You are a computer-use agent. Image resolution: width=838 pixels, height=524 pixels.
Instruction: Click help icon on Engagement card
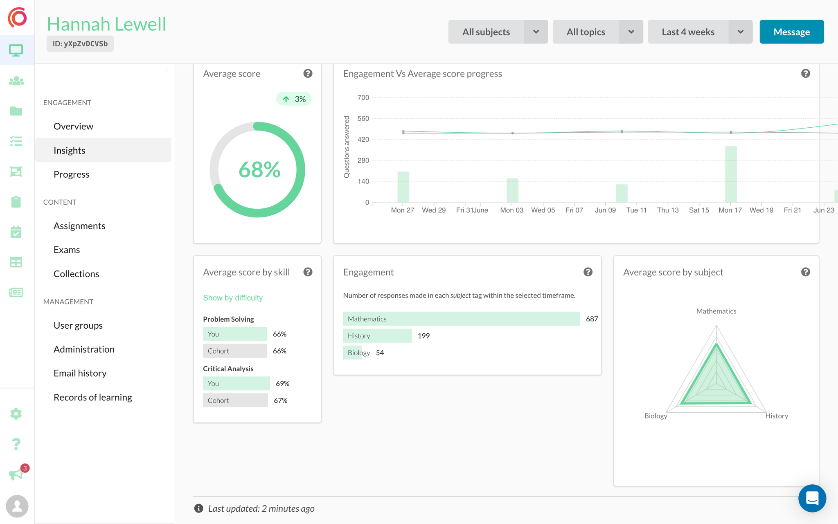tap(588, 272)
